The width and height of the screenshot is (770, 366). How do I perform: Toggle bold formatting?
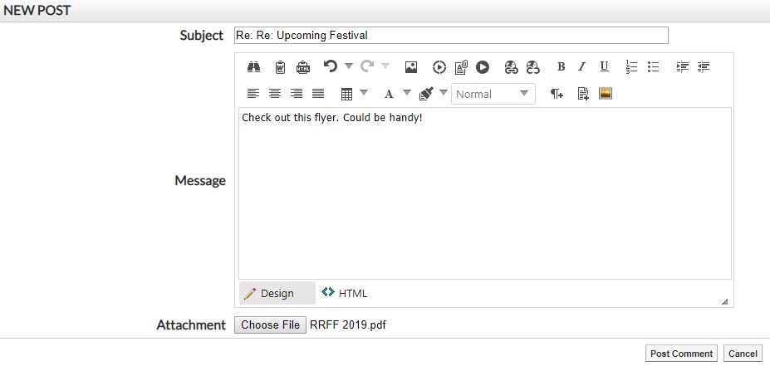561,67
